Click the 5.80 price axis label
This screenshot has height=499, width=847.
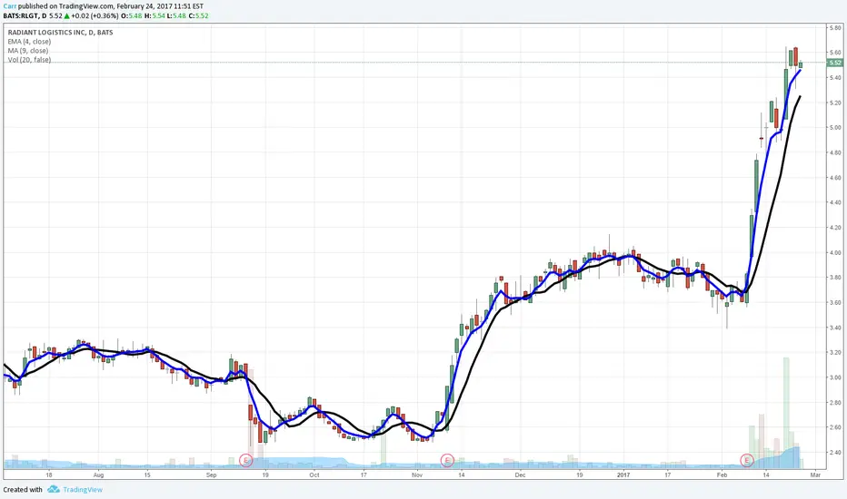[835, 28]
